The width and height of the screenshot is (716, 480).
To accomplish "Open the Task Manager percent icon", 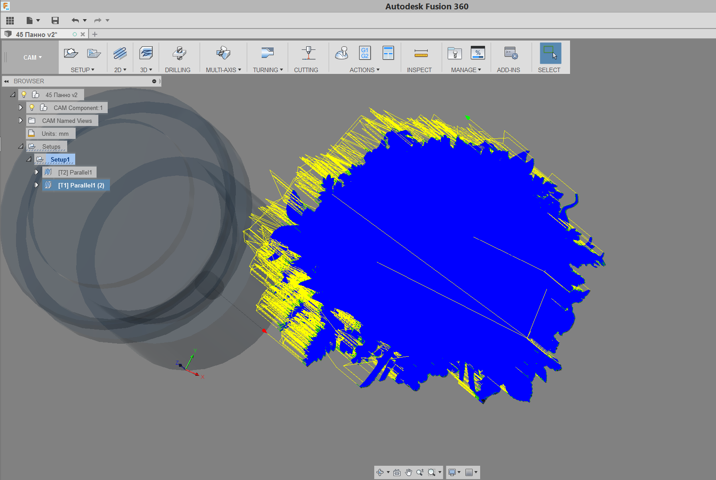I will coord(478,53).
